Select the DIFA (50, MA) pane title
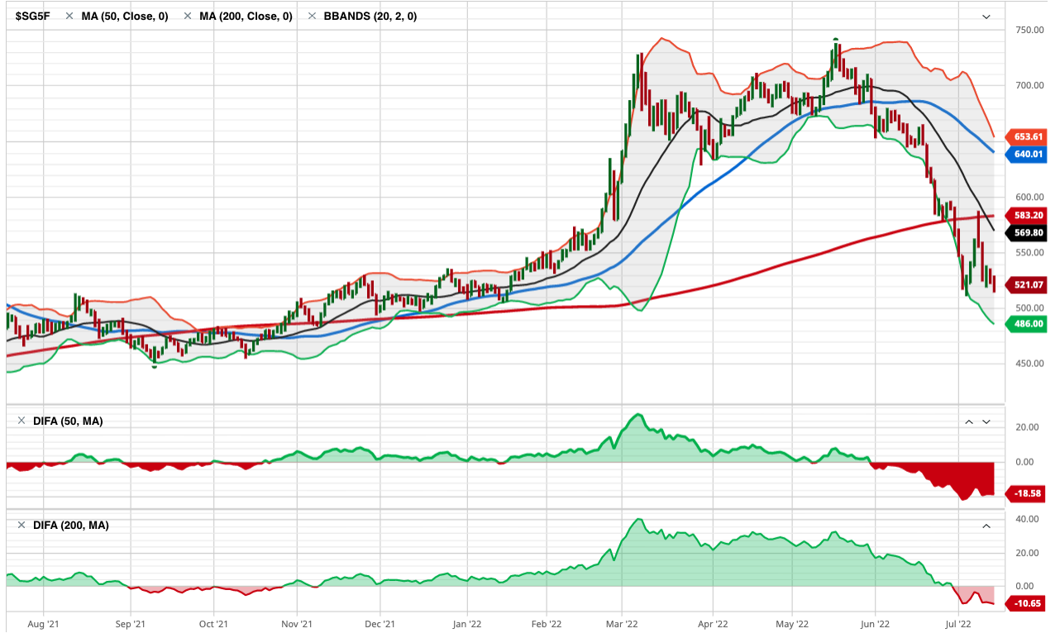This screenshot has width=1060, height=638. [x=67, y=421]
